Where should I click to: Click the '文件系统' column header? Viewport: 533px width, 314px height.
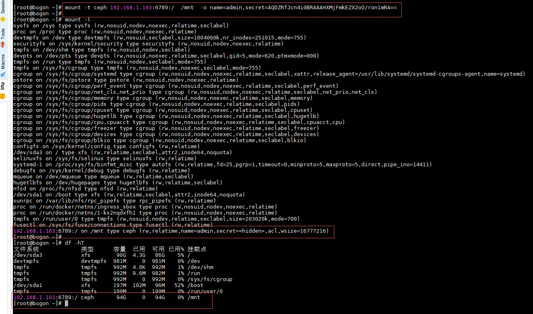pyautogui.click(x=26, y=249)
